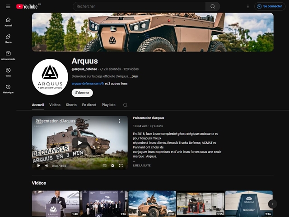289x217 pixels.
Task: Open Shorts in the left sidebar
Action: coord(8,39)
